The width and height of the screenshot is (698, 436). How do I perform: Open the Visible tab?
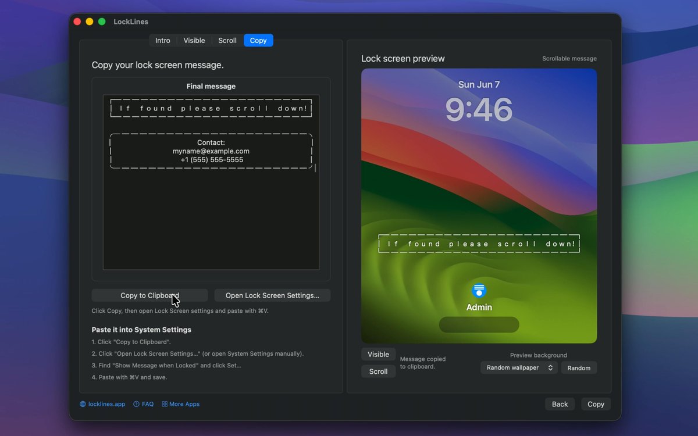pos(194,40)
